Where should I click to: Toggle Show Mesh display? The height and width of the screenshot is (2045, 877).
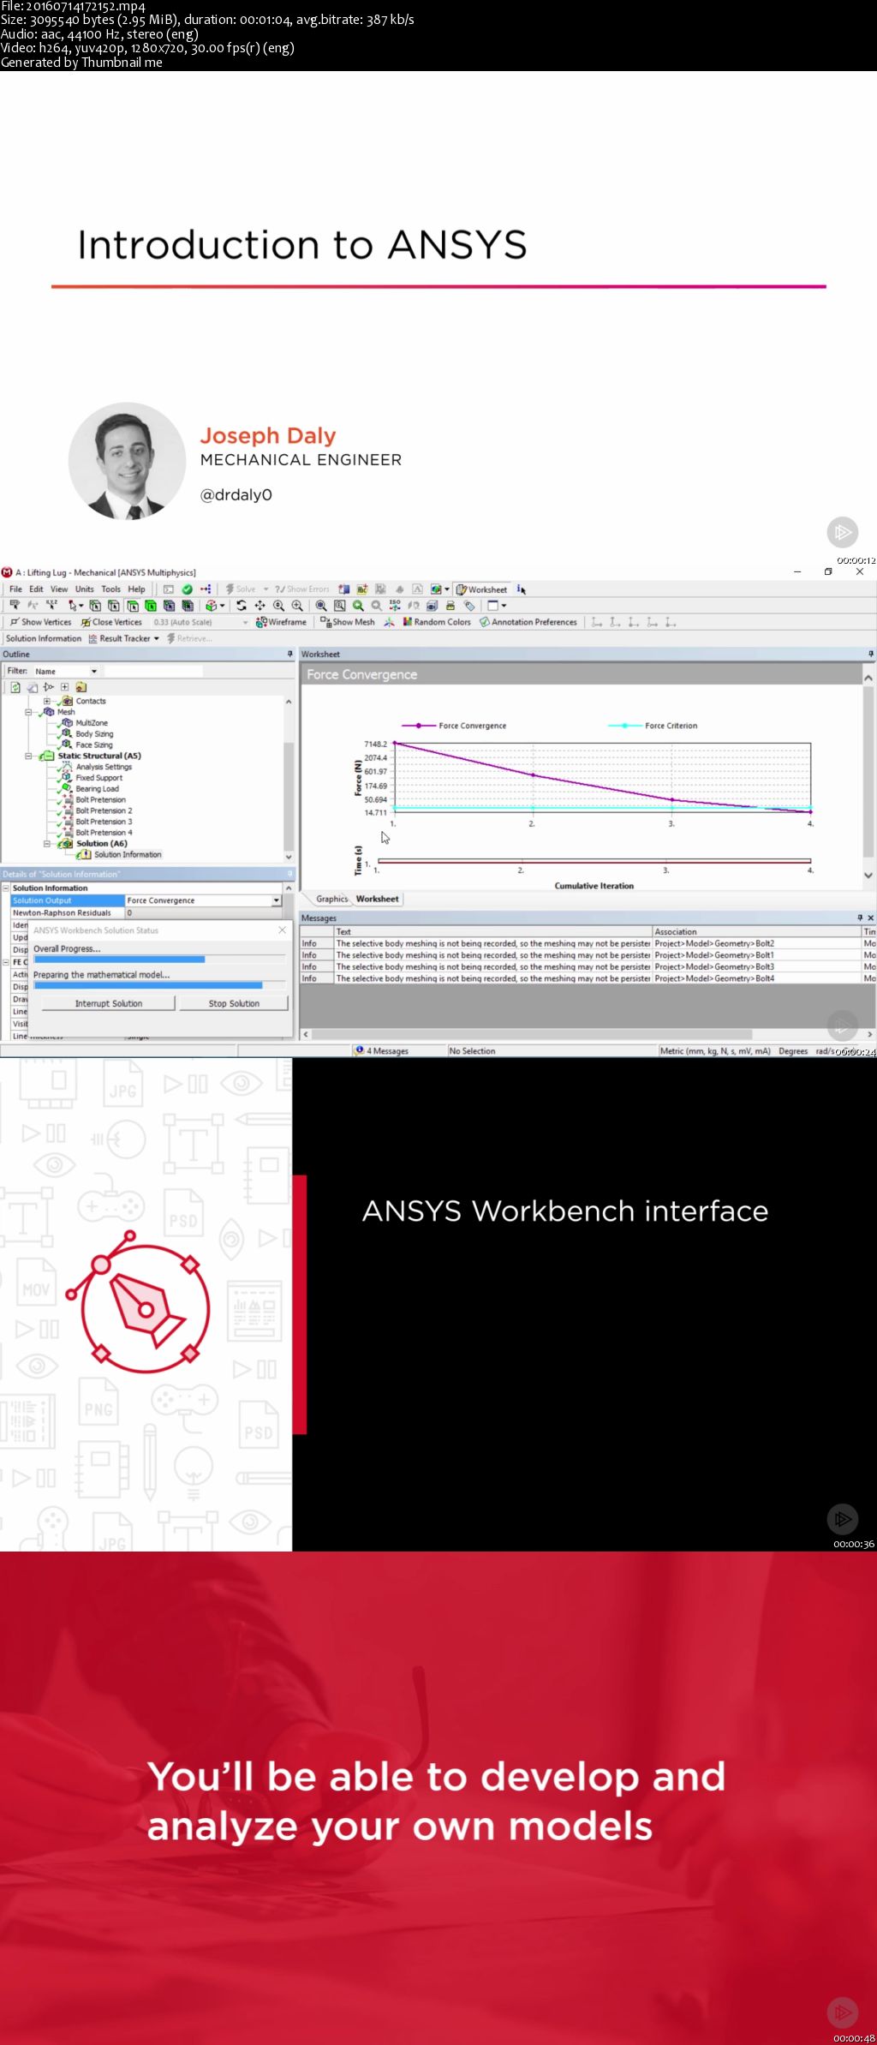point(348,622)
